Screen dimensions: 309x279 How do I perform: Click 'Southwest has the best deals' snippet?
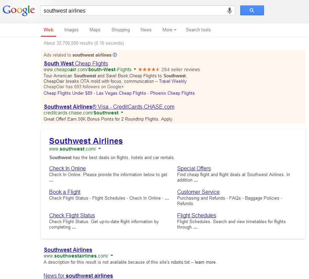coord(112,157)
